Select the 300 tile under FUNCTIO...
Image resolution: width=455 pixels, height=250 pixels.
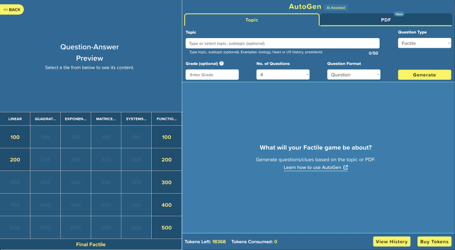tap(167, 182)
